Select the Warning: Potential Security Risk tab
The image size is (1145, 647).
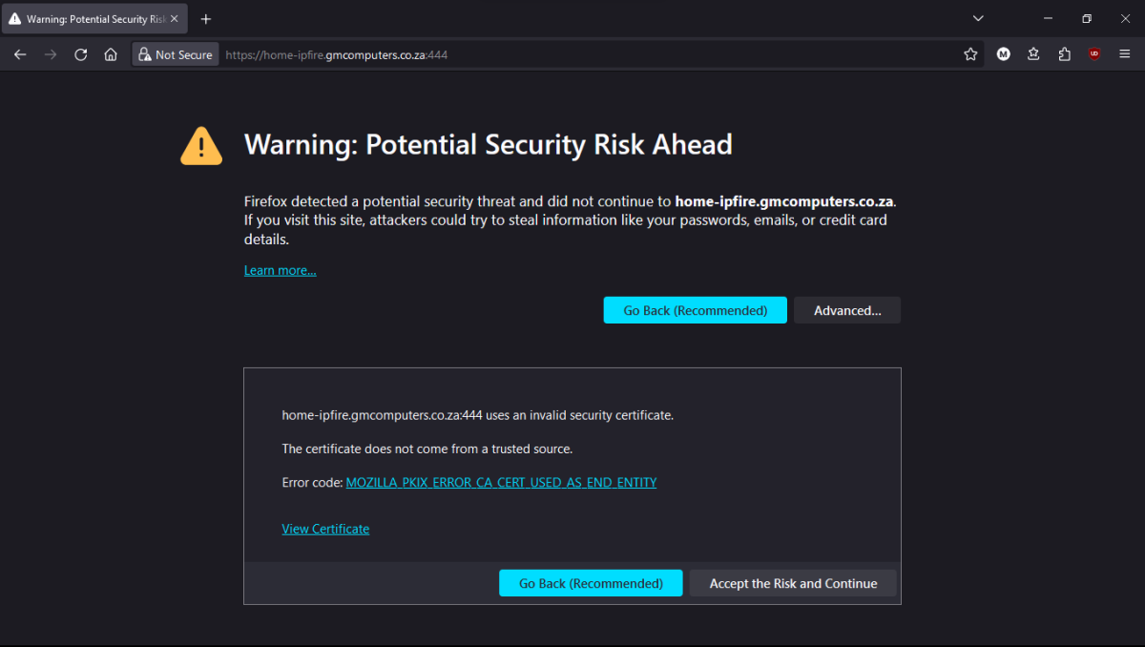pos(95,19)
